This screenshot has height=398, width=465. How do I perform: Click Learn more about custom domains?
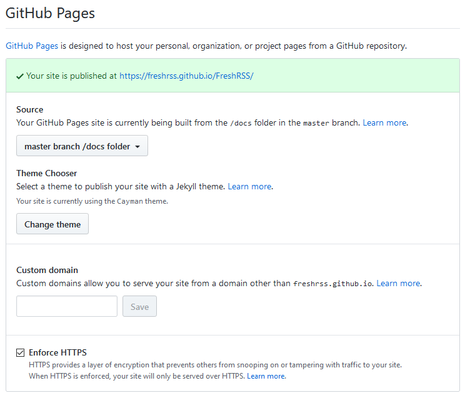398,284
